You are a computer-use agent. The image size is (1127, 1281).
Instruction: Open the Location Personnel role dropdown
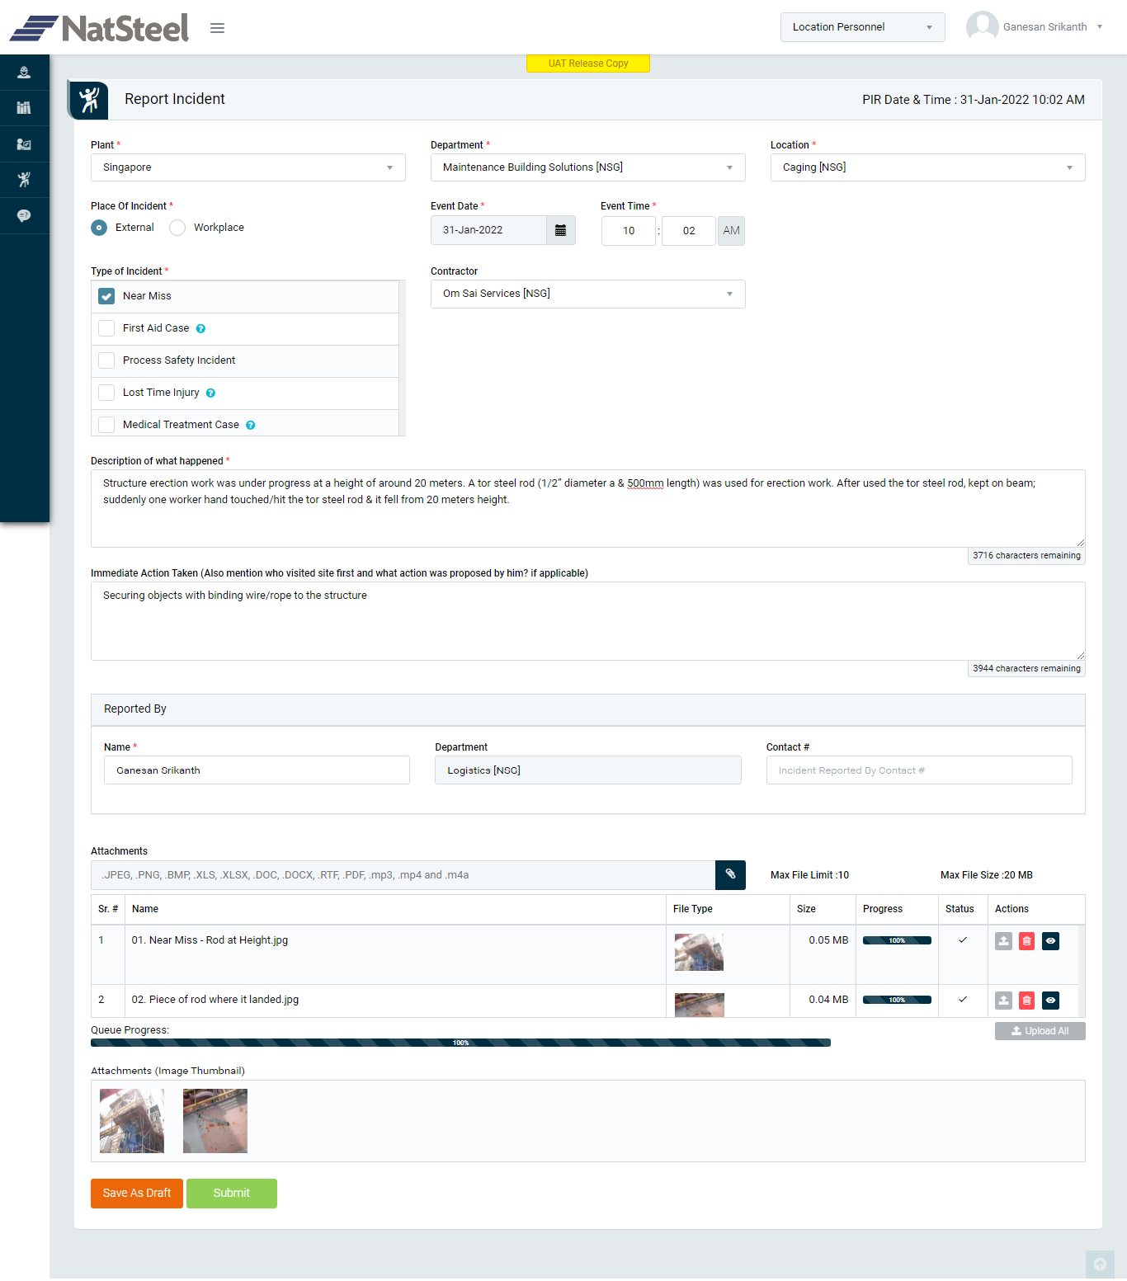(x=862, y=27)
